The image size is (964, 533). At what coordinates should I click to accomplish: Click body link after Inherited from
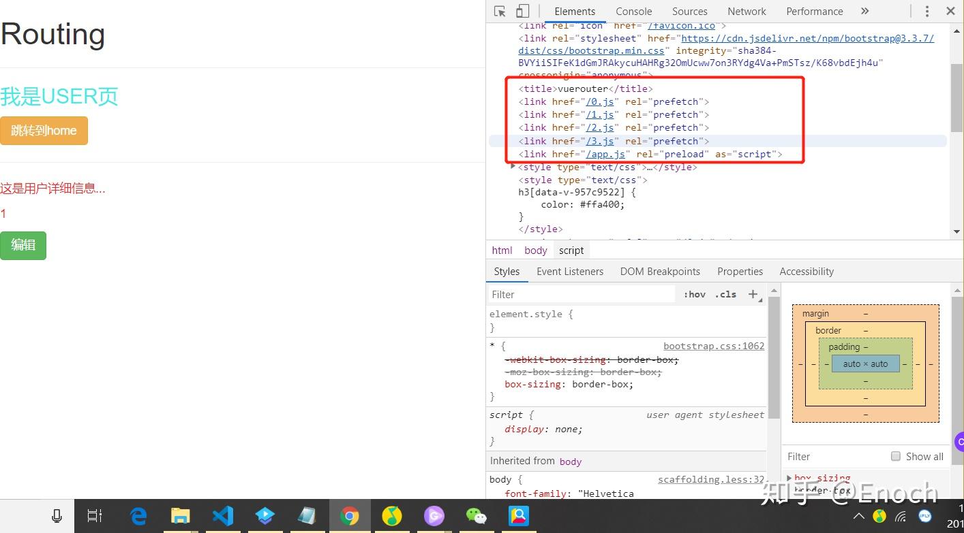tap(571, 462)
